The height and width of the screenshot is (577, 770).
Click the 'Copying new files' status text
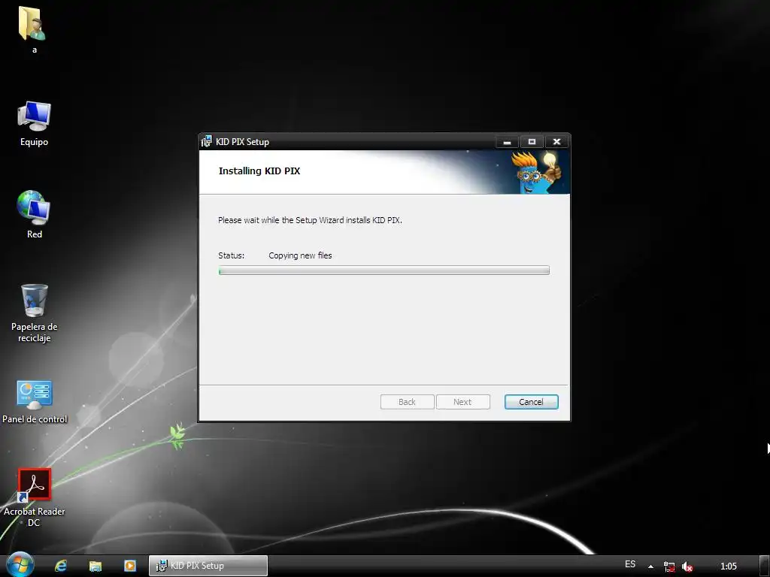(x=300, y=255)
